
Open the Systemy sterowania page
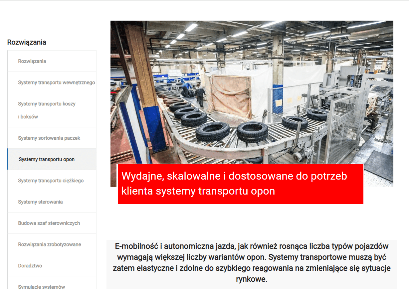[40, 202]
